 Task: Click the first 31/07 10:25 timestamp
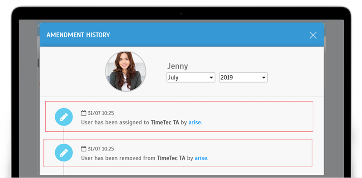click(x=100, y=113)
